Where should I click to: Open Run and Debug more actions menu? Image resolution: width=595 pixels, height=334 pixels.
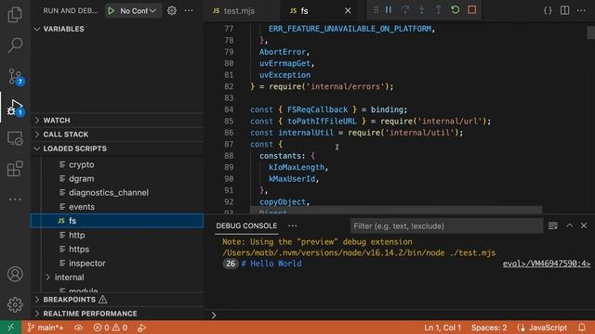click(x=189, y=10)
